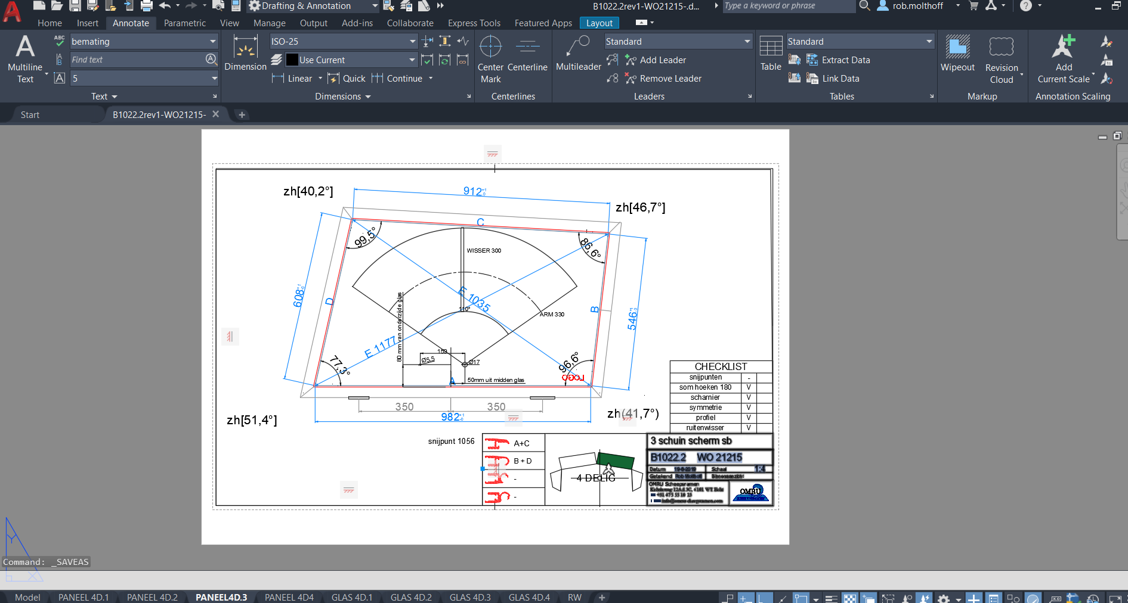Click the Quick dimension tool
The height and width of the screenshot is (603, 1128).
(x=347, y=78)
